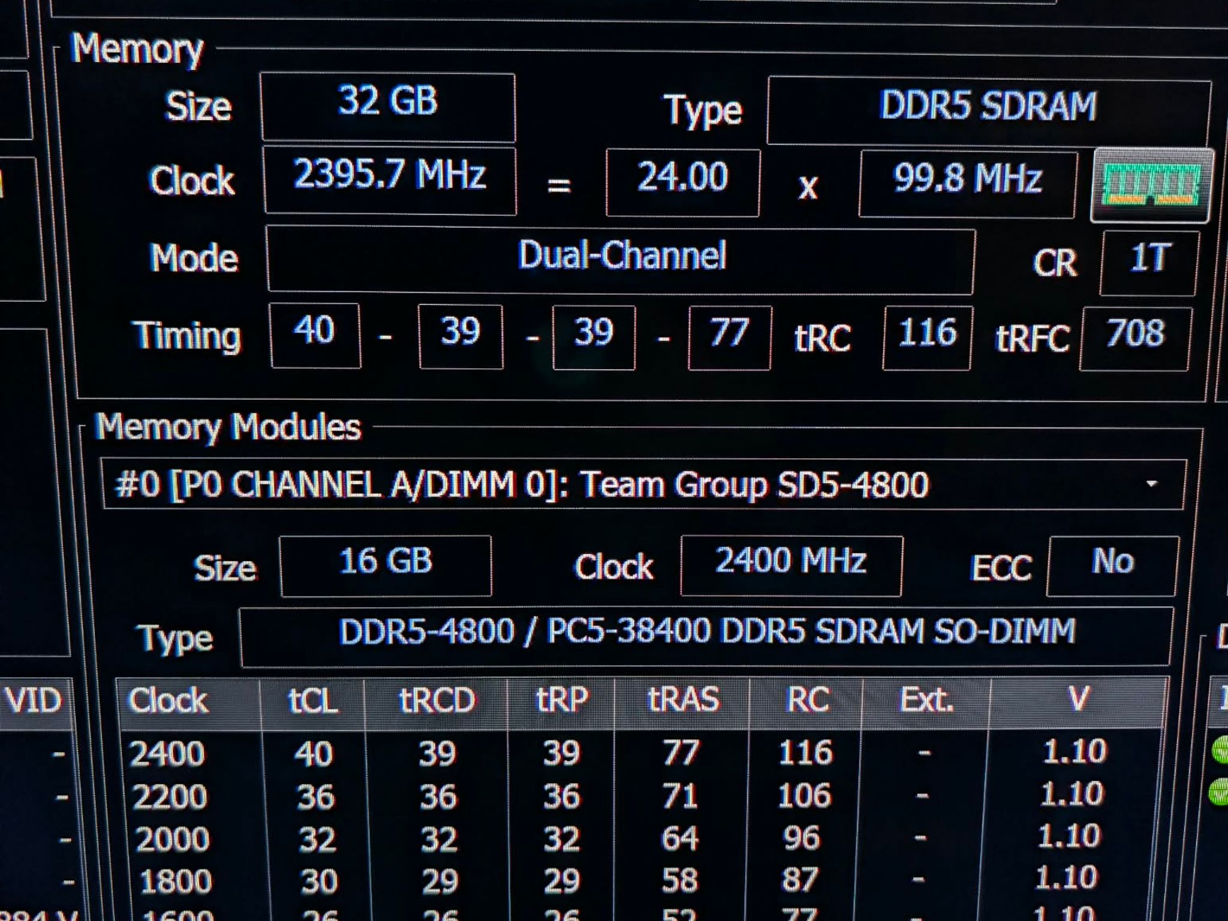Click the Mode field Dual-Channel
Image resolution: width=1228 pixels, height=921 pixels.
pyautogui.click(x=621, y=260)
